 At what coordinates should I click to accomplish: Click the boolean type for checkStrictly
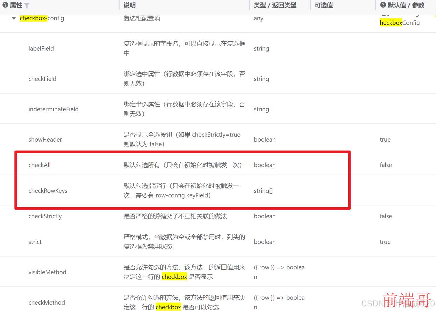click(x=265, y=216)
